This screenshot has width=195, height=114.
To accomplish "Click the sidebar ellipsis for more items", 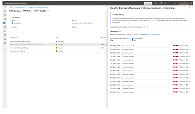I will [x=5, y=48].
